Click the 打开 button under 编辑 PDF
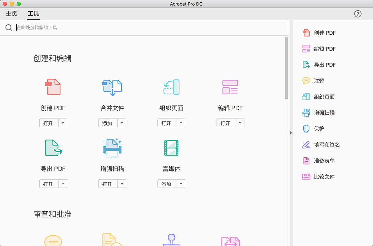The width and height of the screenshot is (373, 246). click(x=226, y=123)
